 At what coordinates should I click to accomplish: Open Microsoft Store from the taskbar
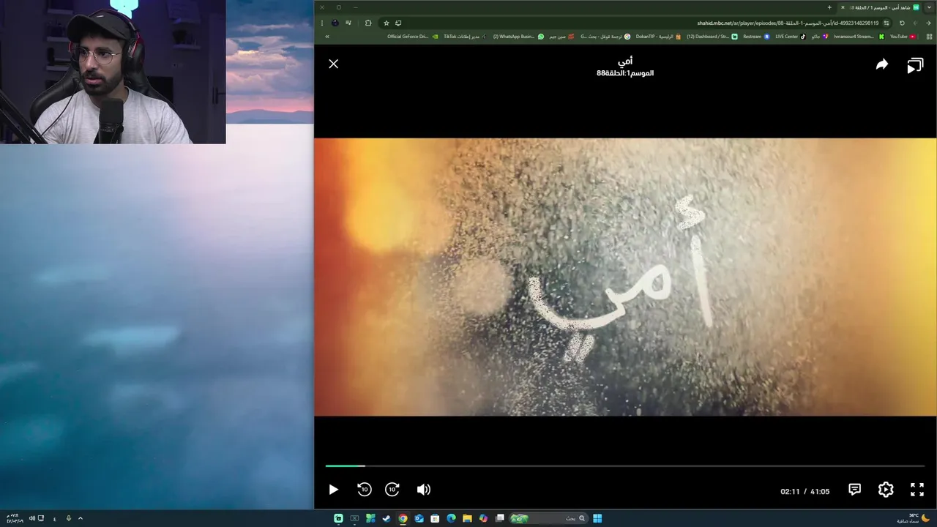tap(435, 518)
